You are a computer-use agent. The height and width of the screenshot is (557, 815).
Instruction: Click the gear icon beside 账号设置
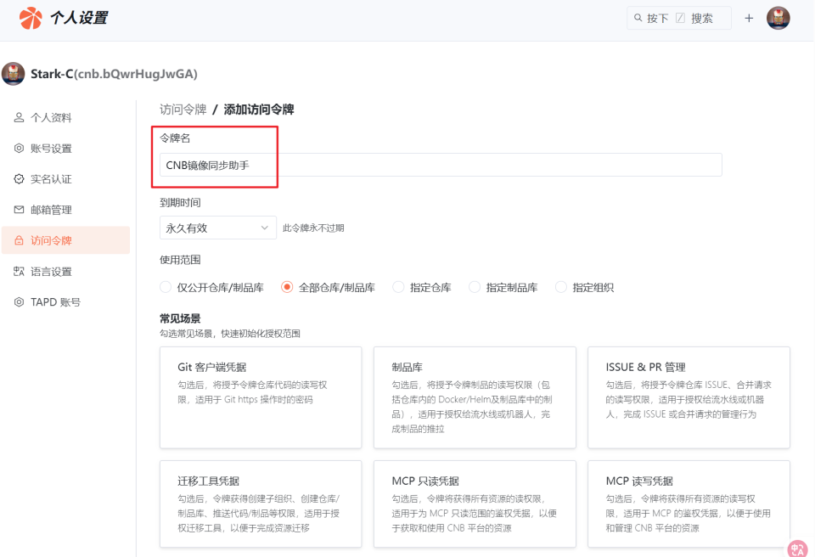19,149
